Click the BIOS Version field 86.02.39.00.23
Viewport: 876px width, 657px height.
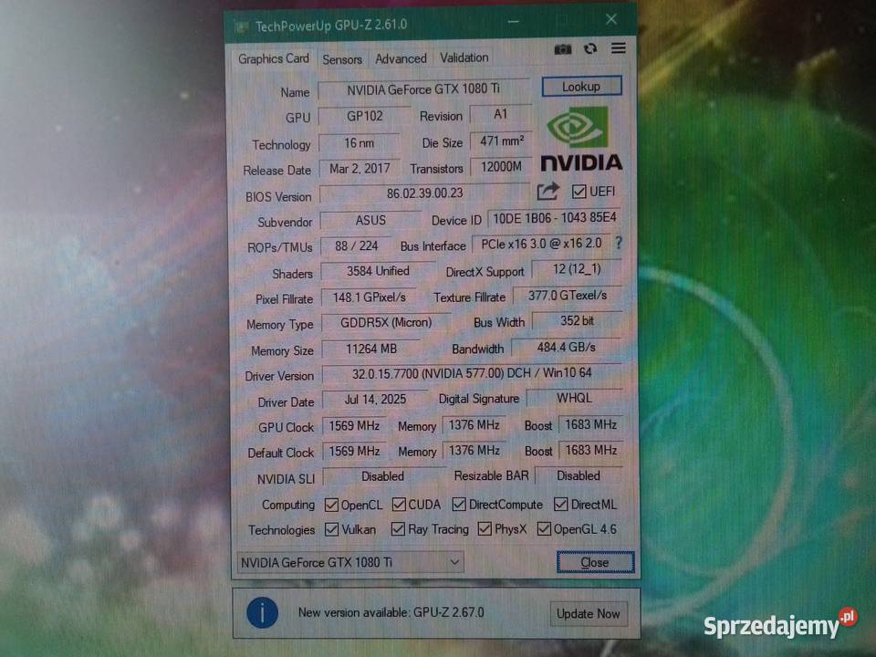[424, 193]
